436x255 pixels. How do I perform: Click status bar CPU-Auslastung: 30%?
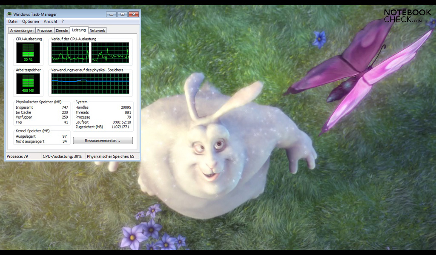coord(62,156)
